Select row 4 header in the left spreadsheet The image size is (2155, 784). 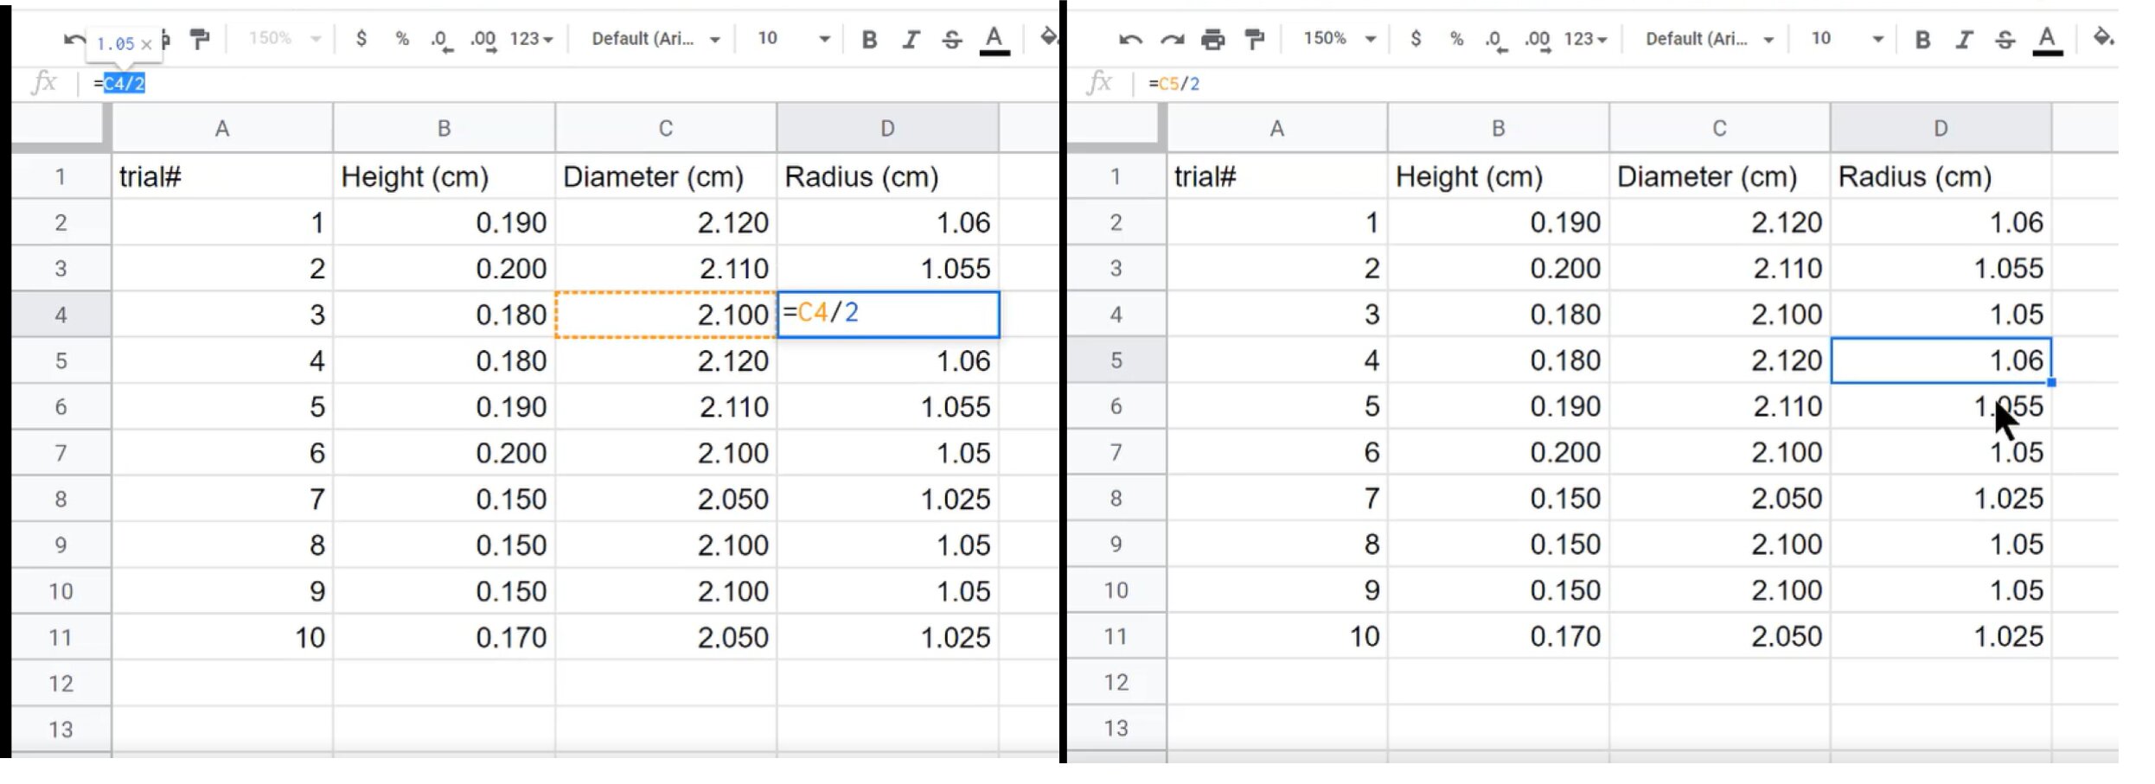61,315
